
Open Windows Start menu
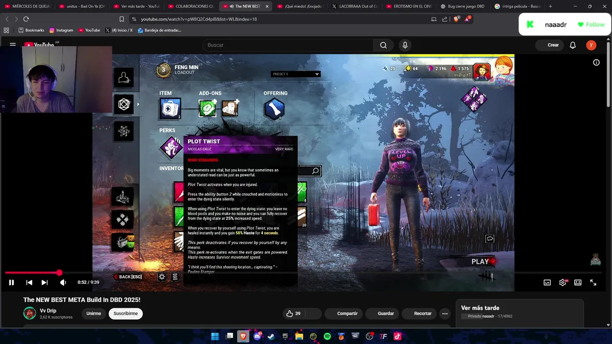point(215,336)
